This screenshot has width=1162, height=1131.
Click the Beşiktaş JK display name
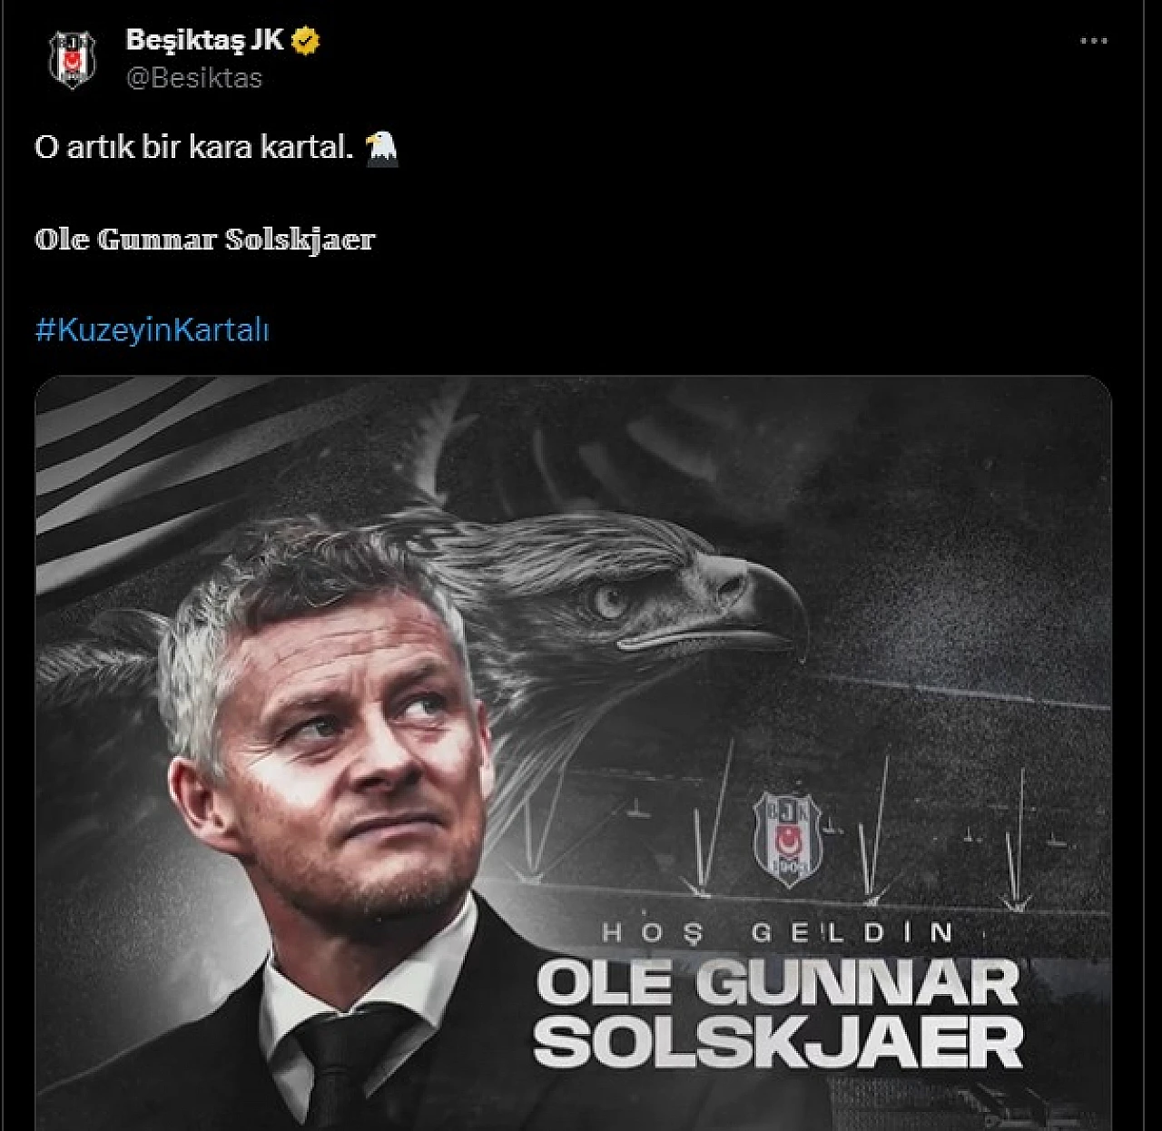(x=204, y=41)
